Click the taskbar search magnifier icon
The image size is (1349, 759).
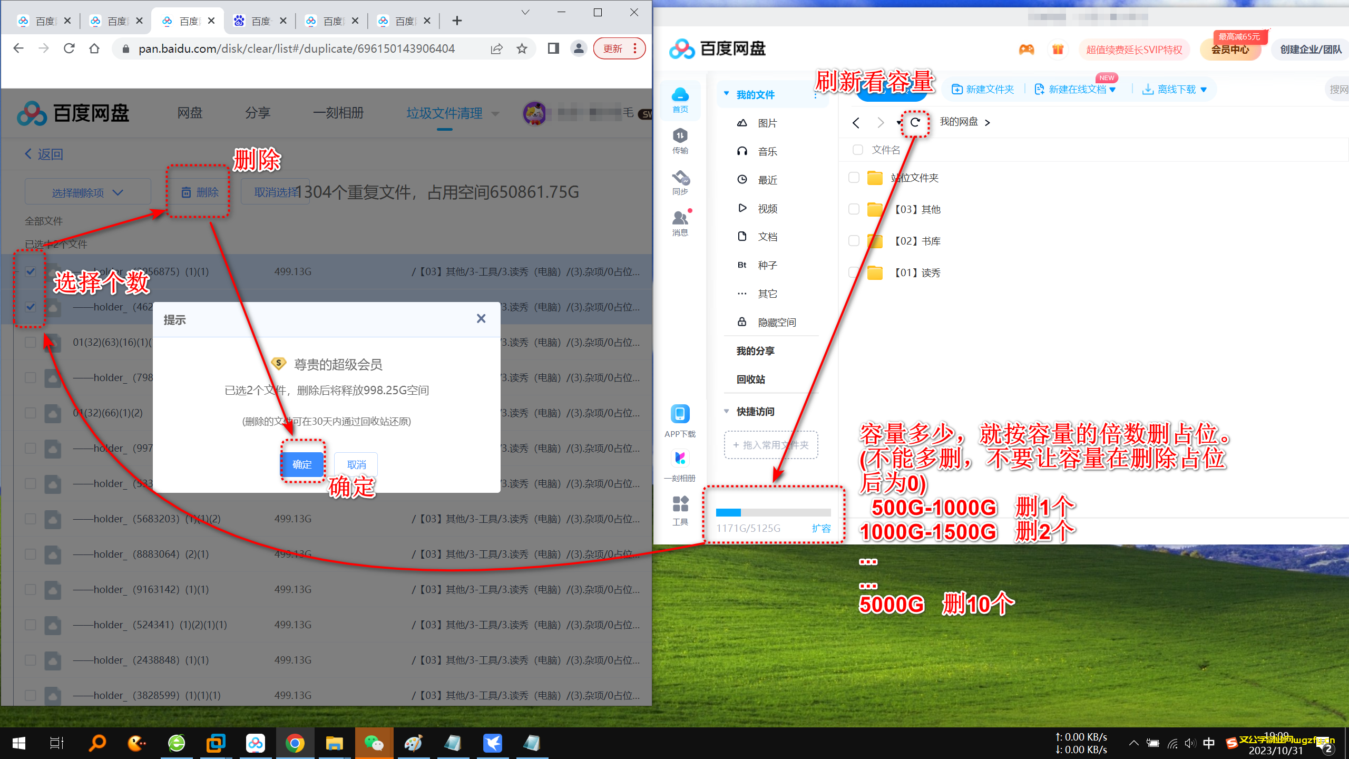(97, 743)
